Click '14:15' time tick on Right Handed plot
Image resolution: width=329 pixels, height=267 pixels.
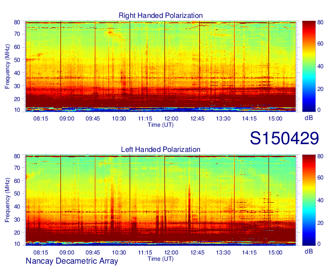tap(250, 119)
